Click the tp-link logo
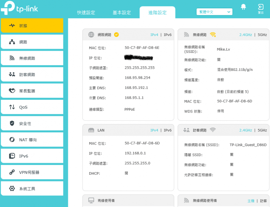This screenshot has height=207, width=270. pyautogui.click(x=19, y=8)
